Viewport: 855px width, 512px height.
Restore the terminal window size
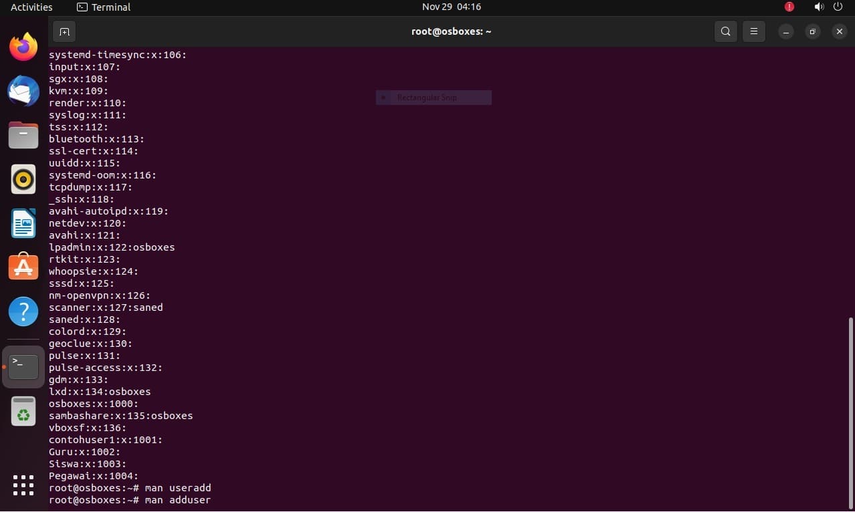(813, 31)
